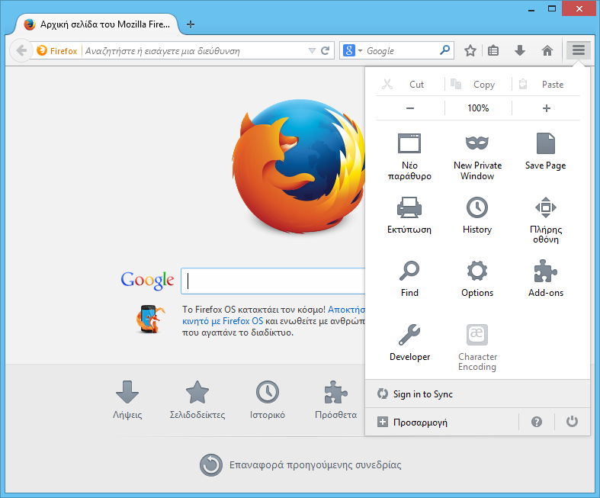
Task: Open a new tab with plus button
Action: [x=190, y=24]
